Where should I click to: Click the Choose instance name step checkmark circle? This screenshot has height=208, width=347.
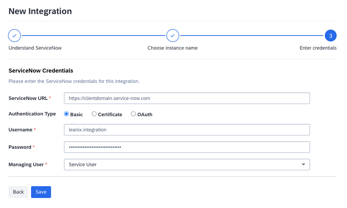(173, 36)
